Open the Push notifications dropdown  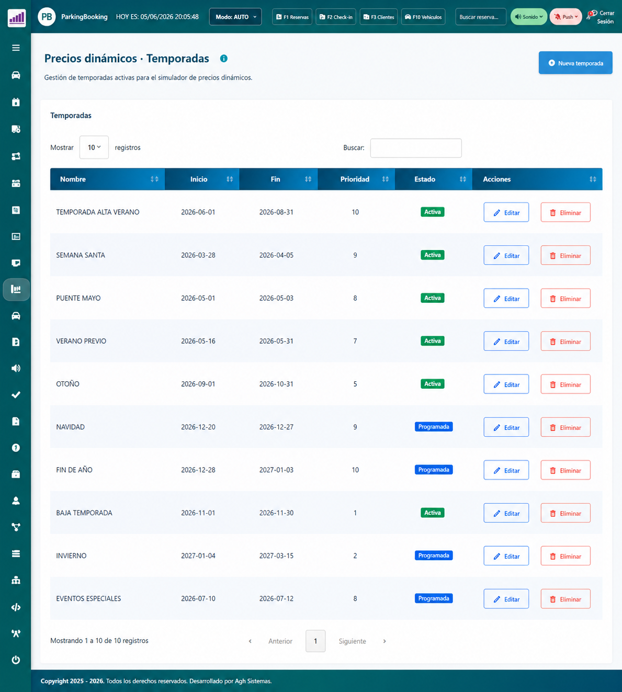click(566, 17)
